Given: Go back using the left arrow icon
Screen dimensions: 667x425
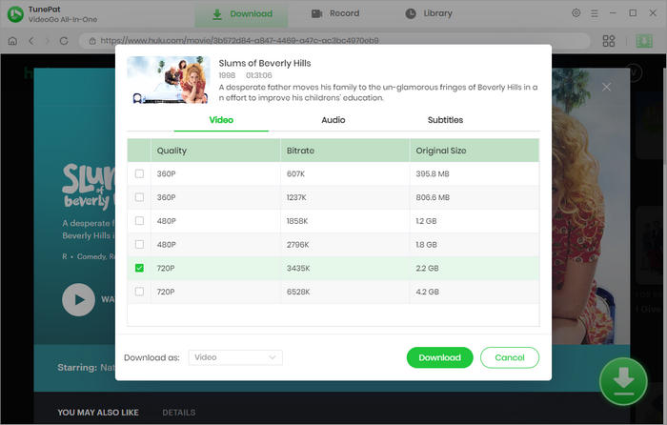Looking at the screenshot, I should (31, 41).
